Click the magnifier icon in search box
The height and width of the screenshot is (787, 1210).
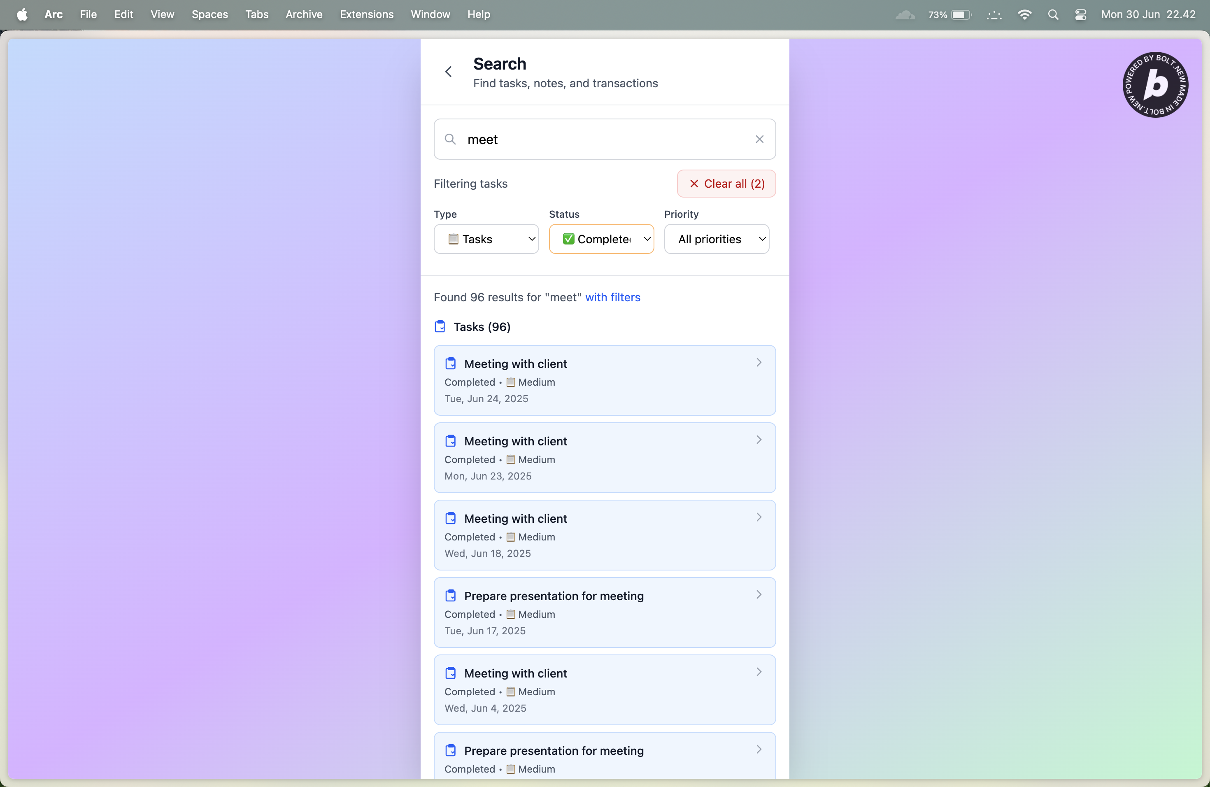(450, 139)
